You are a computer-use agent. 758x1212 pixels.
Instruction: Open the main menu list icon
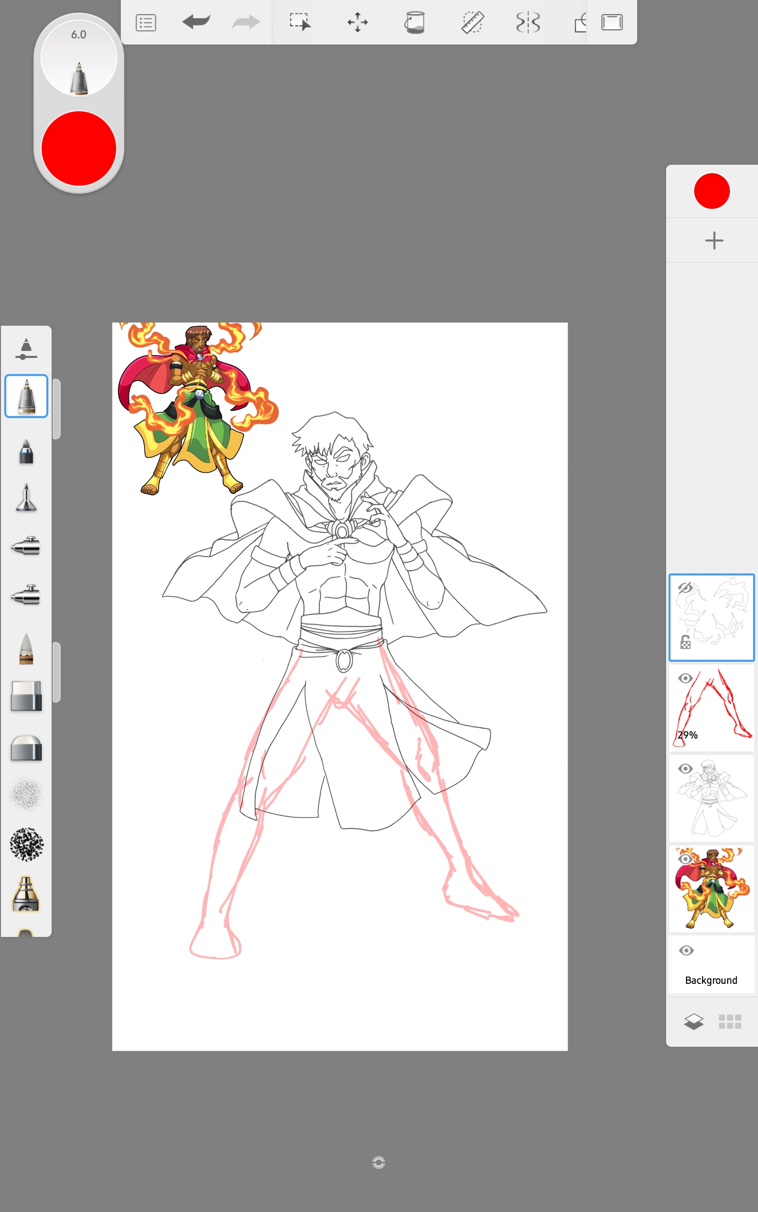click(146, 23)
